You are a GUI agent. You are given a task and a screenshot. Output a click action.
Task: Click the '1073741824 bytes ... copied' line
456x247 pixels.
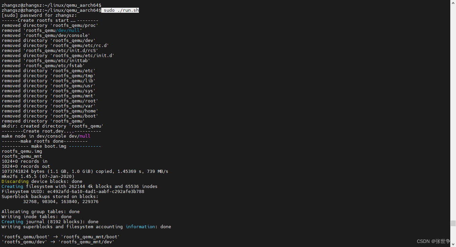pyautogui.click(x=85, y=171)
